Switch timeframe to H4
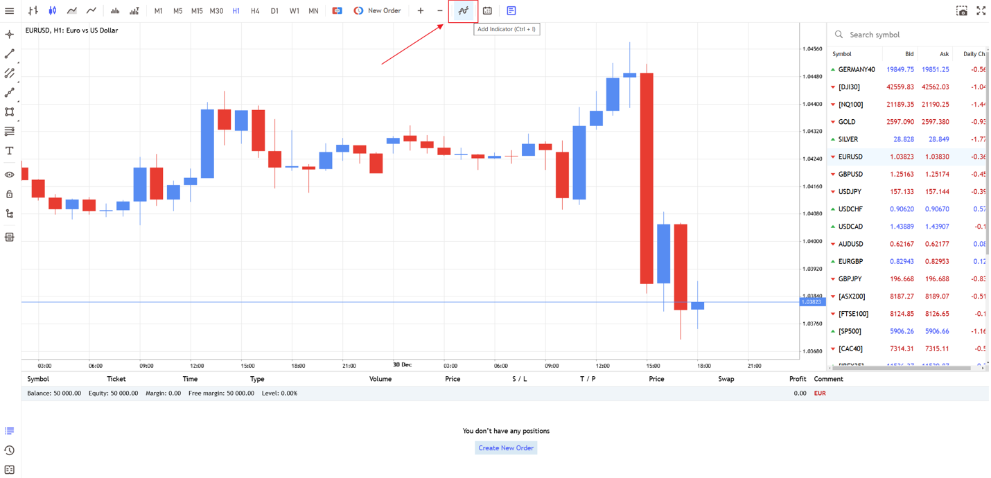The image size is (991, 478). [255, 11]
